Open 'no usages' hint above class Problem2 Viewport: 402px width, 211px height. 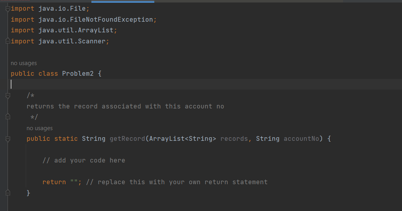point(24,63)
